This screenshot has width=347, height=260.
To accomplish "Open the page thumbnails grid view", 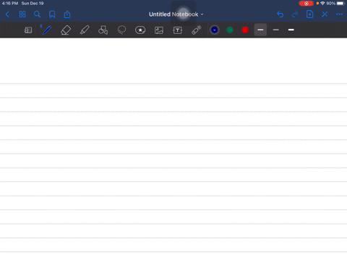I will coord(22,14).
